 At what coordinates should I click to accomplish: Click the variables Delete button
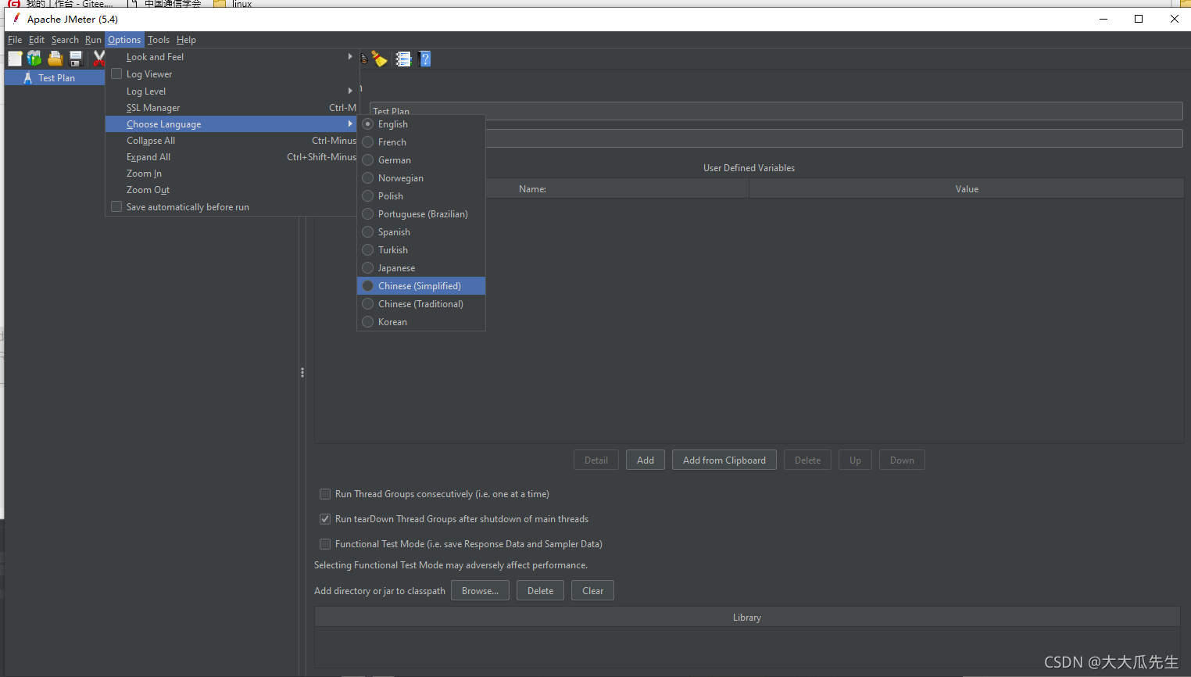pyautogui.click(x=808, y=460)
